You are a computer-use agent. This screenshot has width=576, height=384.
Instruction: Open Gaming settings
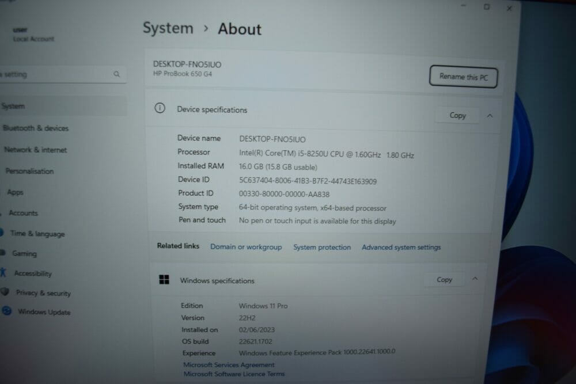[24, 254]
